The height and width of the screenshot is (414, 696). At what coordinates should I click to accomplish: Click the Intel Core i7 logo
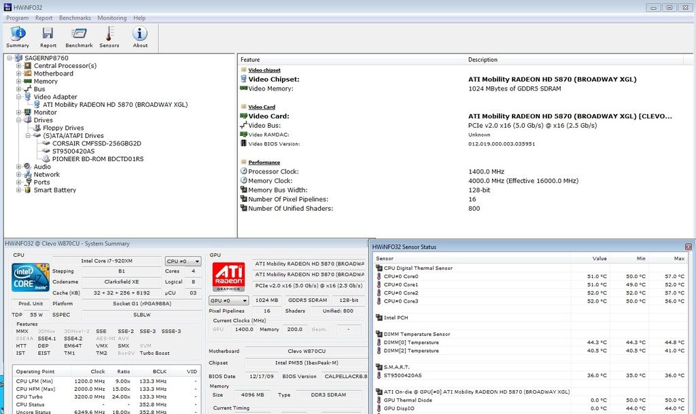pyautogui.click(x=31, y=277)
